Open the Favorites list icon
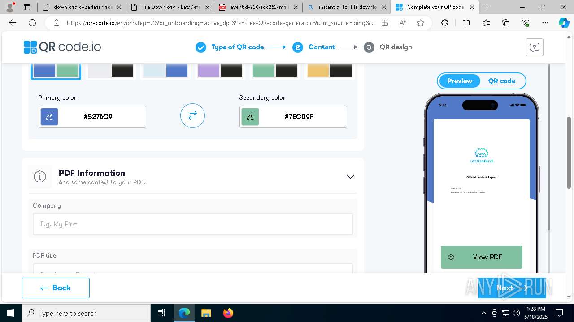 coord(486,23)
